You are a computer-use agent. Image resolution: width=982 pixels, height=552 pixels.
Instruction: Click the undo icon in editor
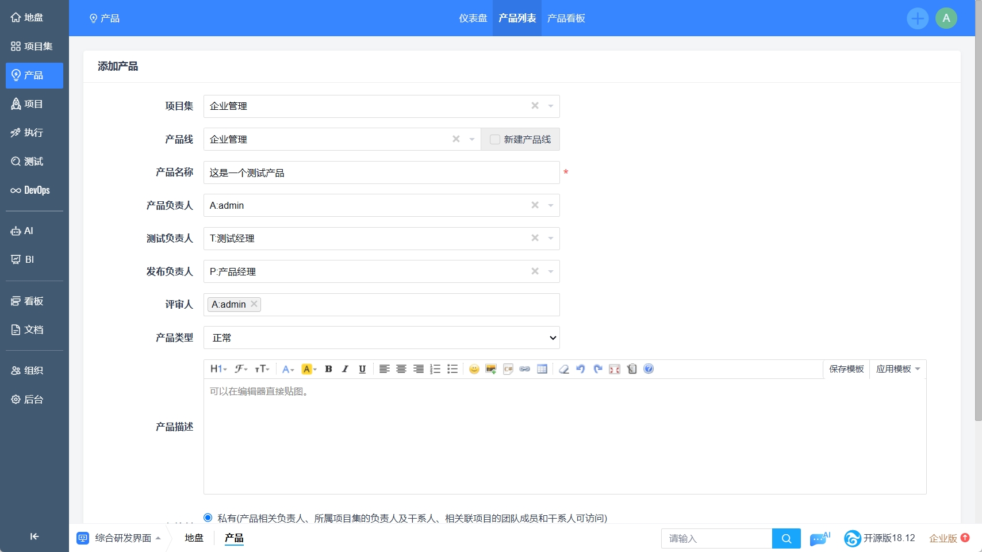pyautogui.click(x=581, y=369)
